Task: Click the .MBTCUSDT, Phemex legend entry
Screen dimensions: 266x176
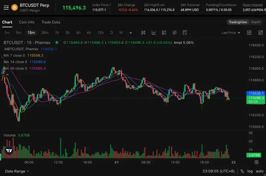Action: [30, 49]
